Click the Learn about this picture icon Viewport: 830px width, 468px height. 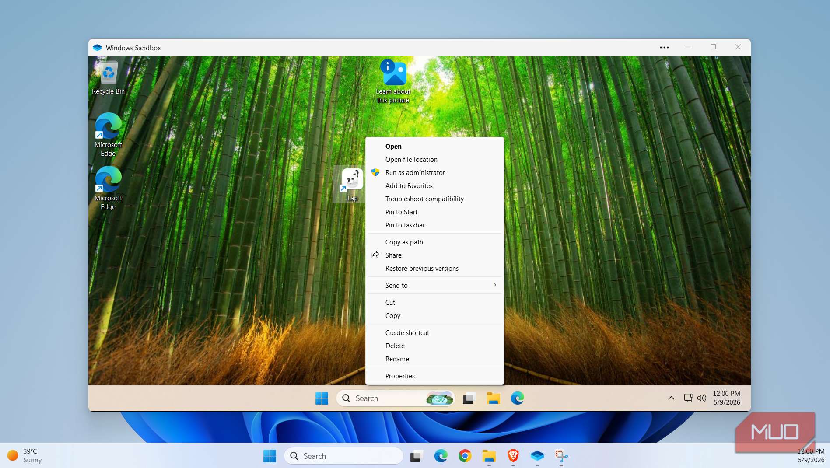393,81
